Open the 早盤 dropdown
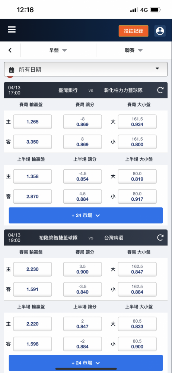Image resolution: width=172 pixels, height=373 pixels. [x=58, y=50]
